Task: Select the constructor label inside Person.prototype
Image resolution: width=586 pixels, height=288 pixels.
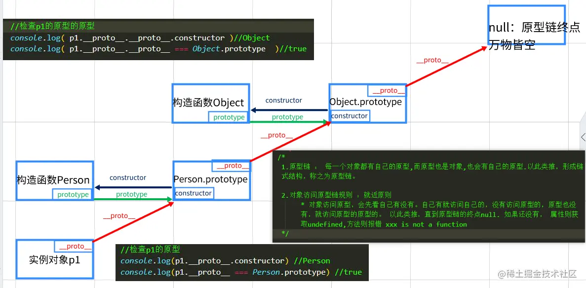Action: click(x=194, y=193)
